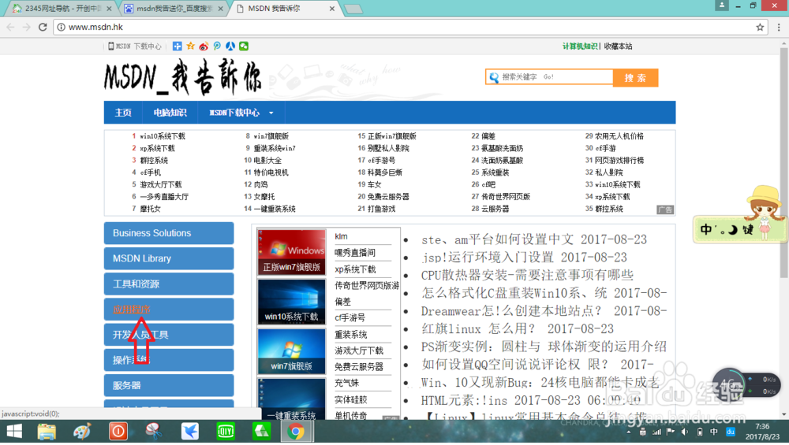Open the Snipping Tool taskbar icon
789x445 pixels.
pyautogui.click(x=154, y=432)
